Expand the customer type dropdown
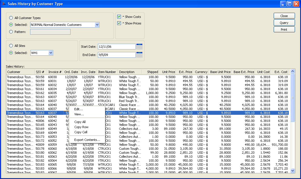Image resolution: width=301 pixels, height=179 pixels. [x=97, y=25]
